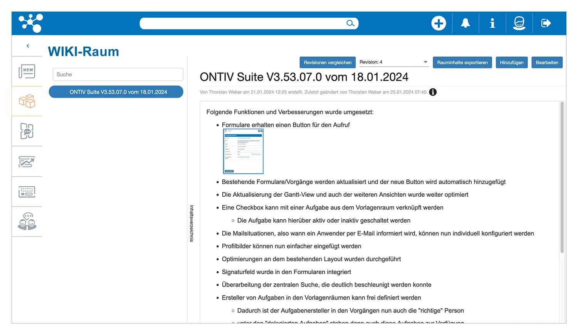Screen dimensions: 578x335
Task: Click the ONTIV network logo
Action: [31, 23]
